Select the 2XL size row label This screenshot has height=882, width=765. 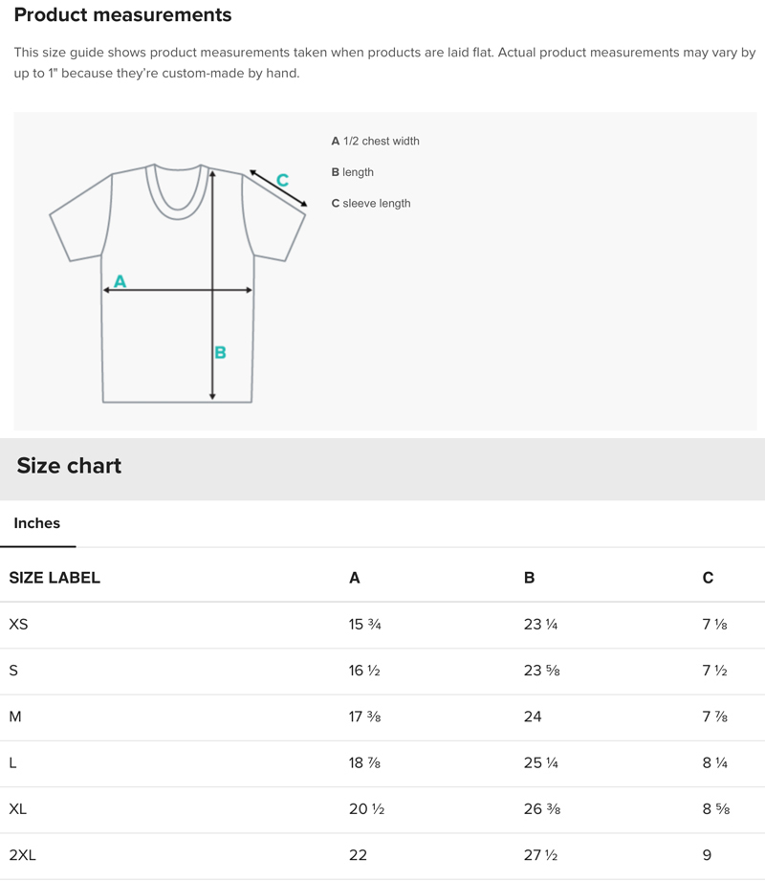pos(22,855)
